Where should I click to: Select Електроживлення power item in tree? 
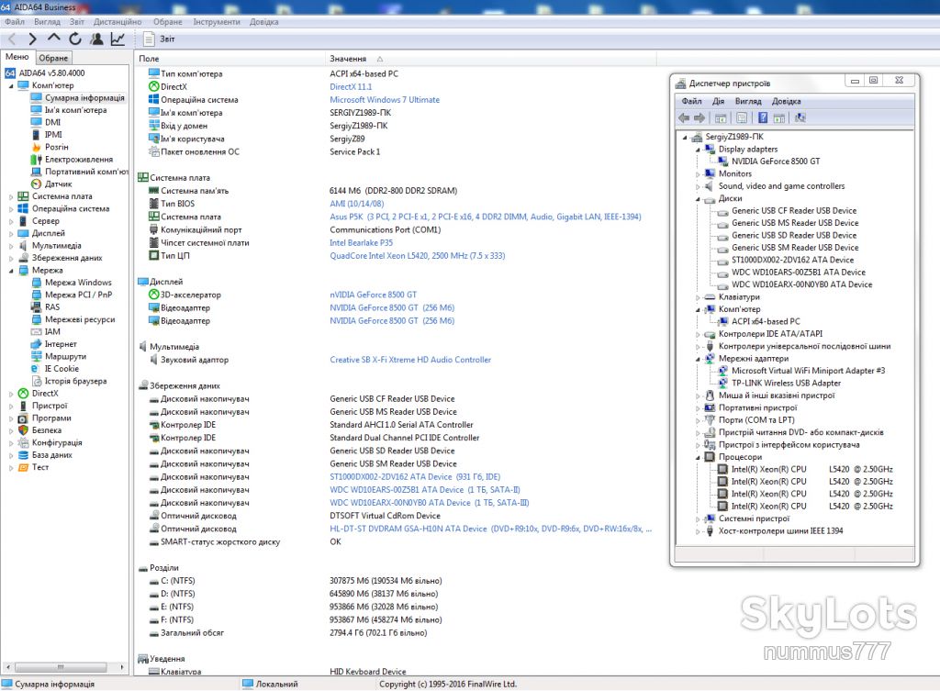click(79, 160)
